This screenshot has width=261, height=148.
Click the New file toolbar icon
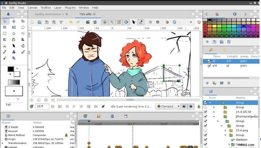coord(32,22)
